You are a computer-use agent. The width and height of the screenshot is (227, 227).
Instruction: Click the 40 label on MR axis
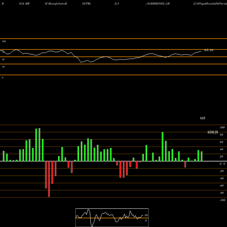tap(222, 149)
